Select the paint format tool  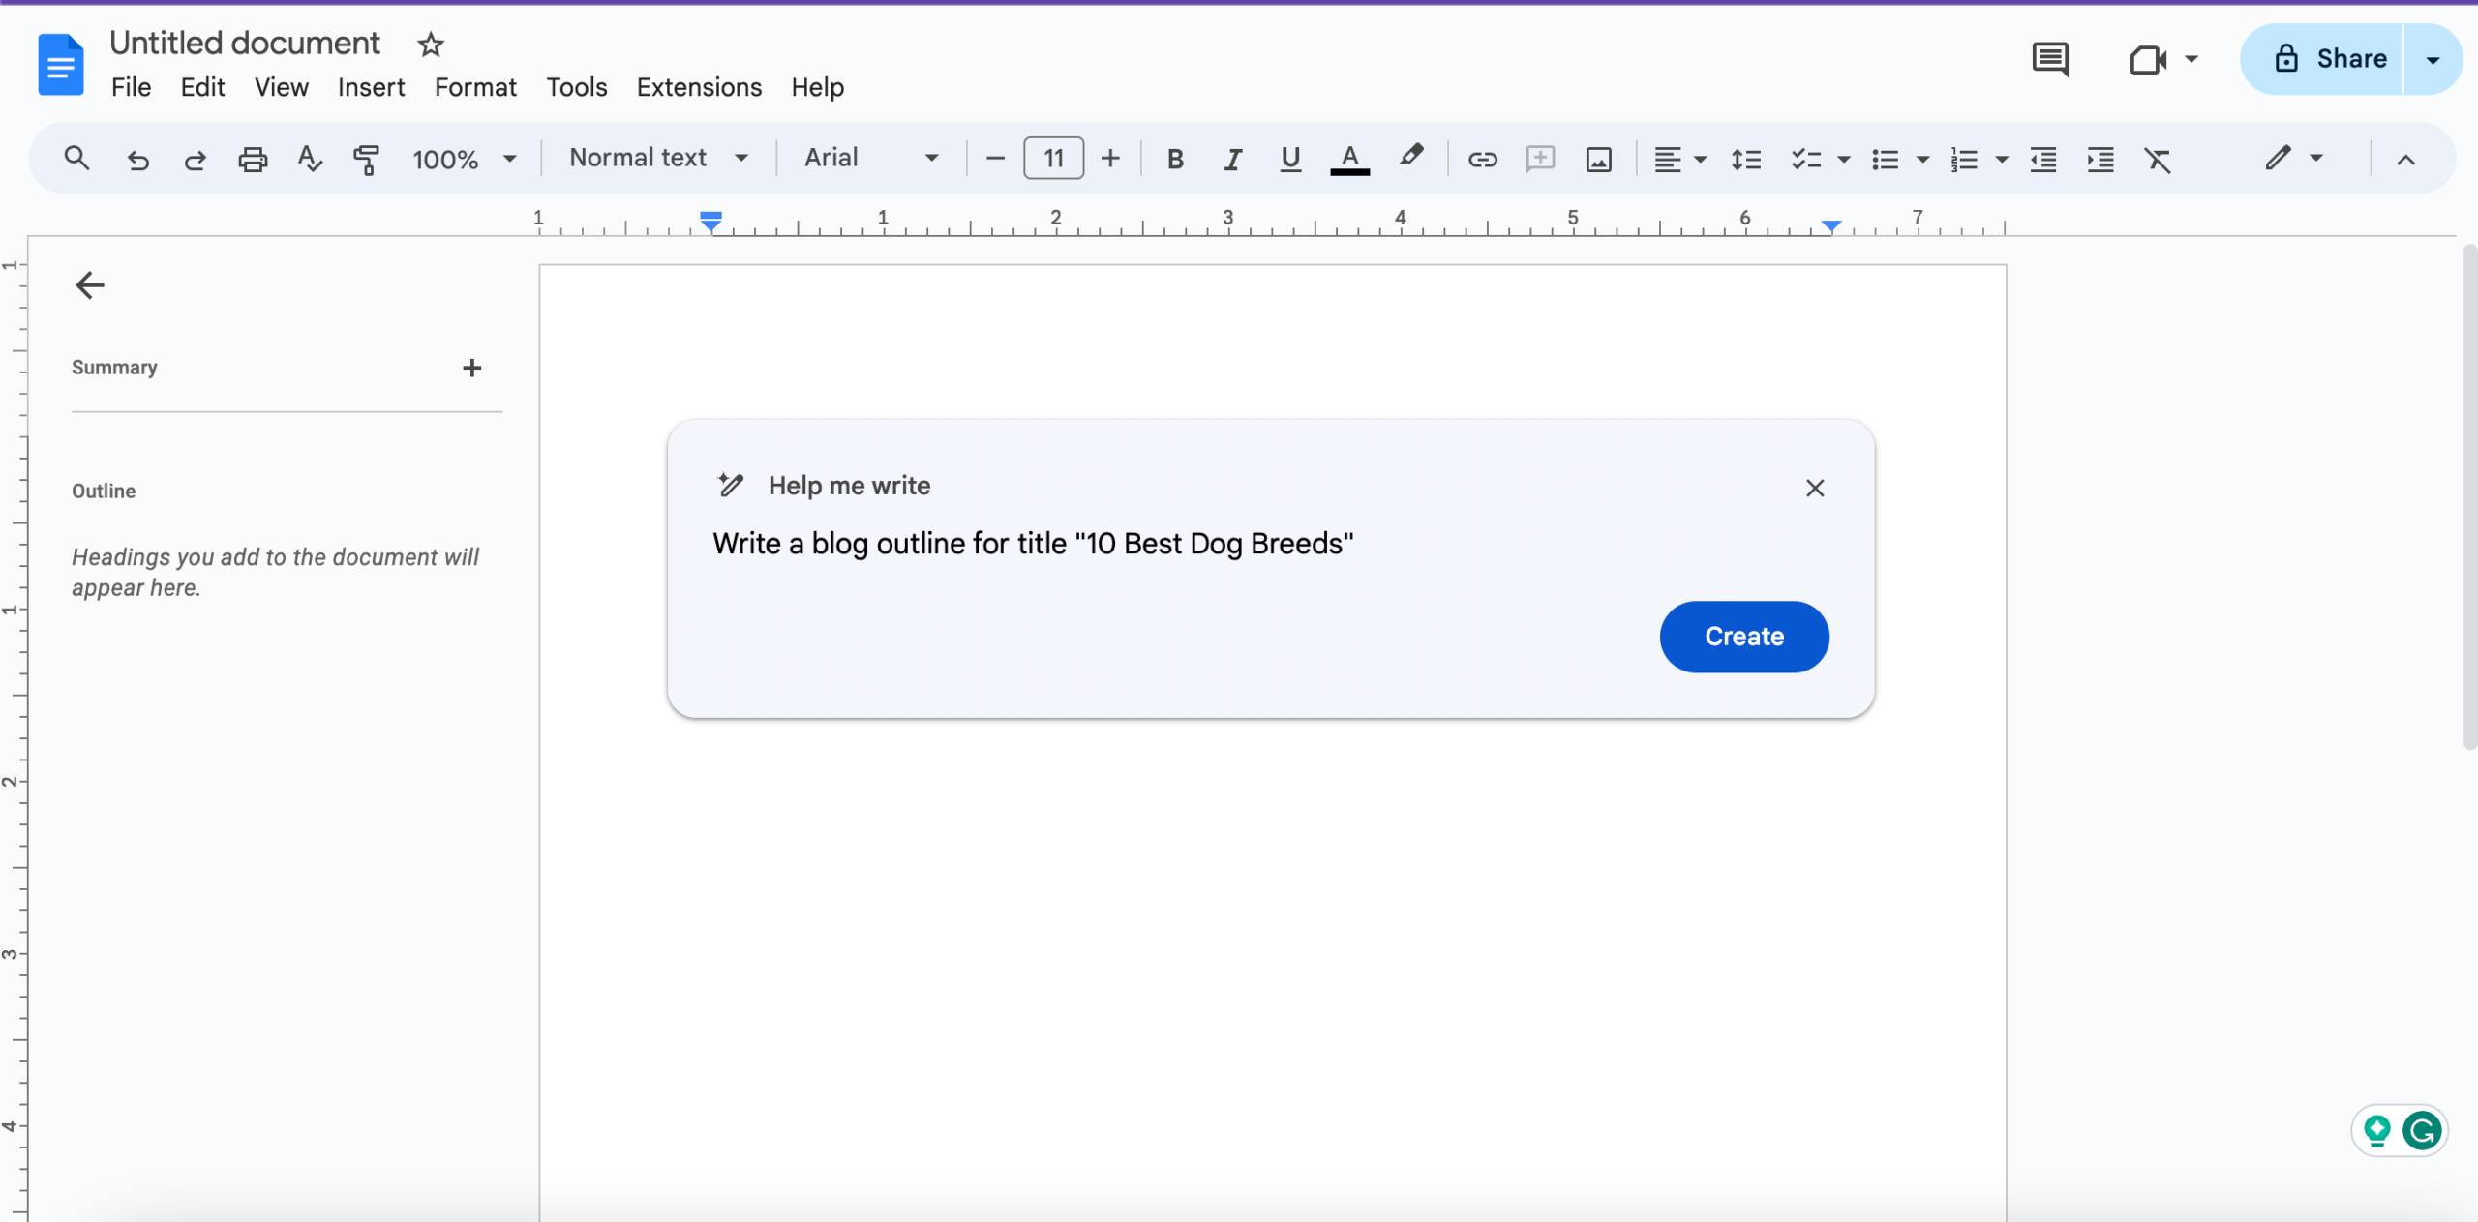pos(366,159)
